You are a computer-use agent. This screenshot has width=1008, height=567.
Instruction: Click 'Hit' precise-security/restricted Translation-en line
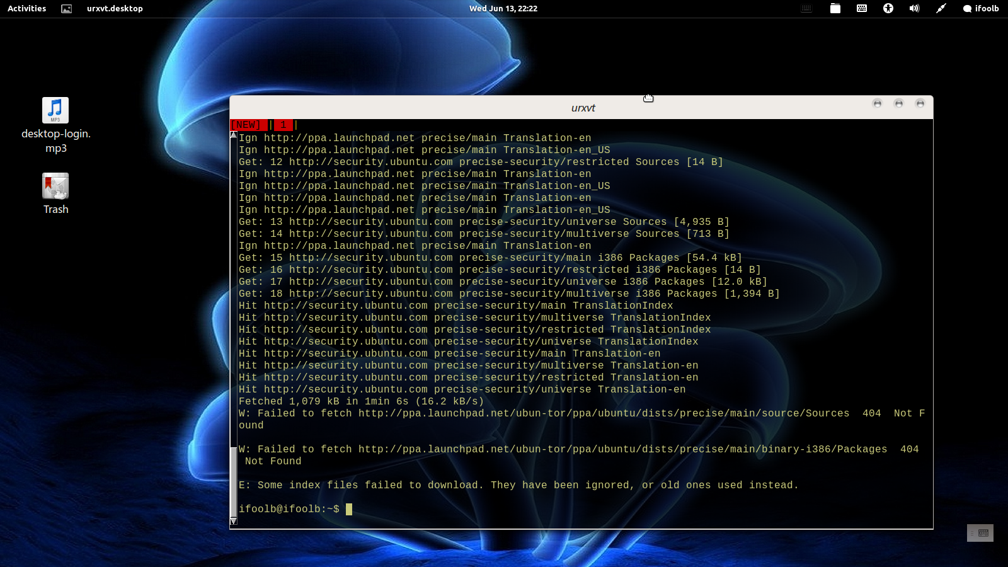click(x=468, y=377)
